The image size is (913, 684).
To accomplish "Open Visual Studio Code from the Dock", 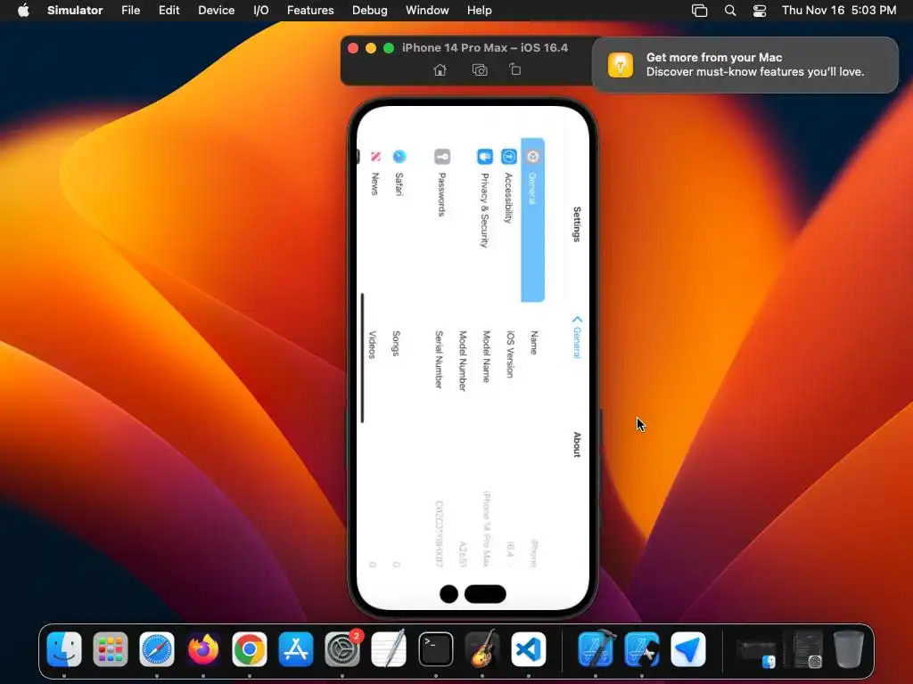I will 529,649.
